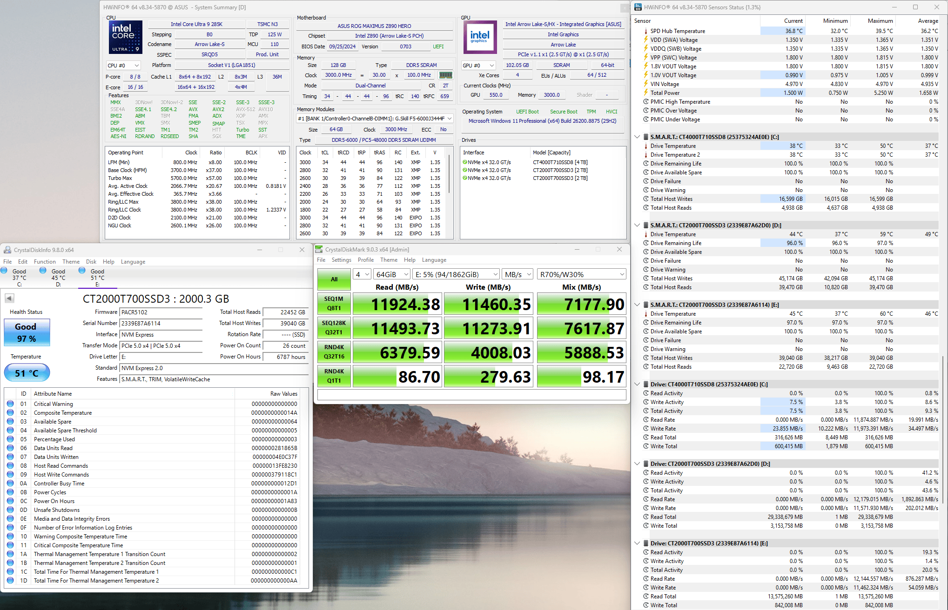Screen dimensions: 948x610
Task: Click the 51 °C temperature indicator button
Action: [x=27, y=373]
